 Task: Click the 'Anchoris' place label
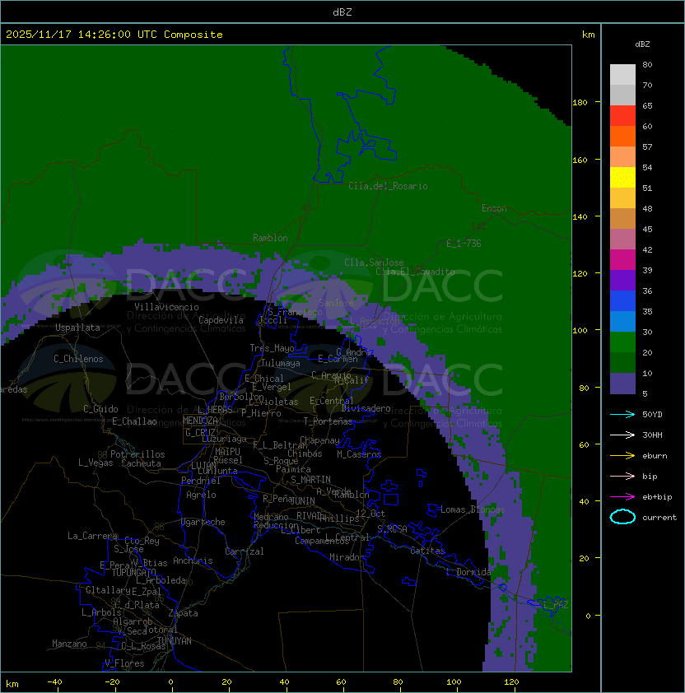(193, 560)
